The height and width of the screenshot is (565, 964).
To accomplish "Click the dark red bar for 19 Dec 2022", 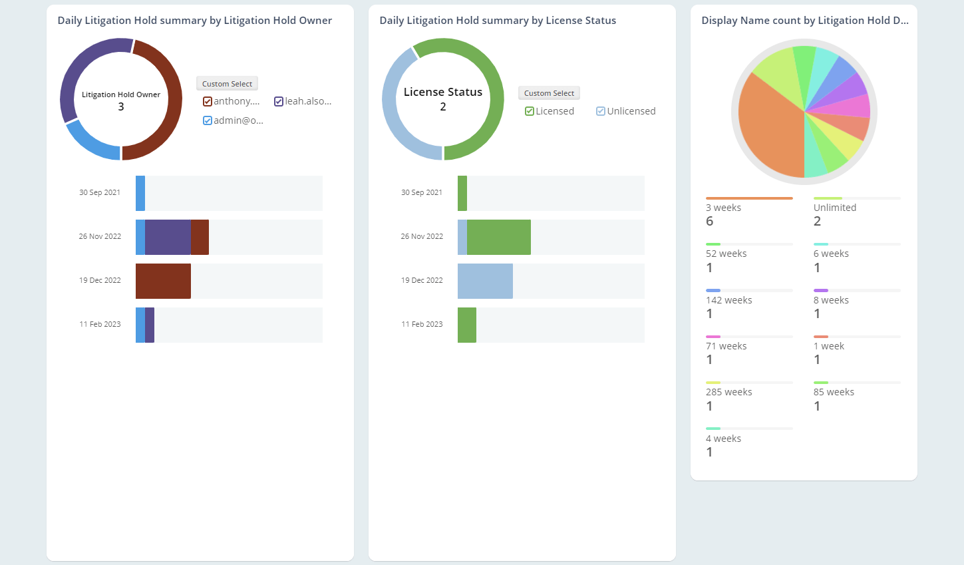I will tap(163, 281).
